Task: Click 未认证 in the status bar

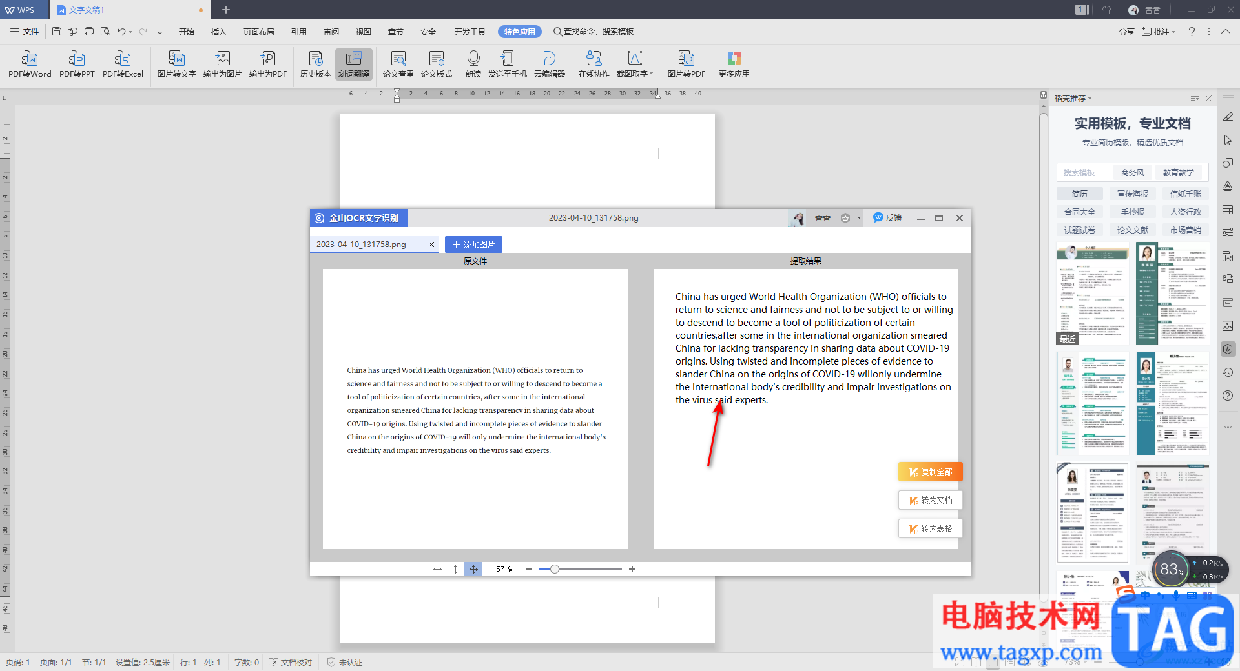Action: [x=345, y=662]
